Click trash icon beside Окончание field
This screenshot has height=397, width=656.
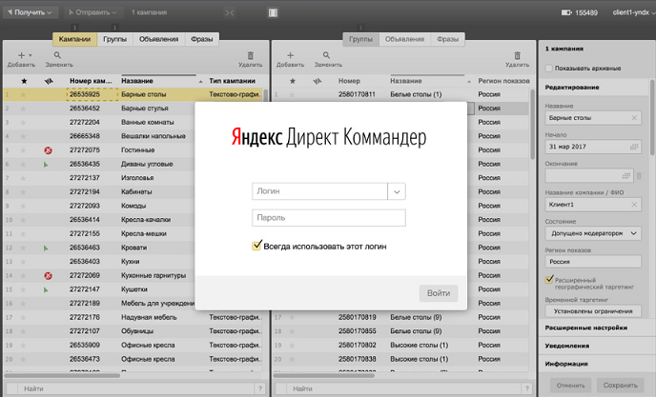pyautogui.click(x=639, y=176)
